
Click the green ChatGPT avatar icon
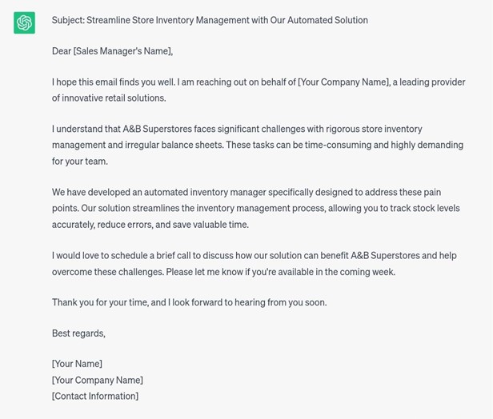(24, 23)
